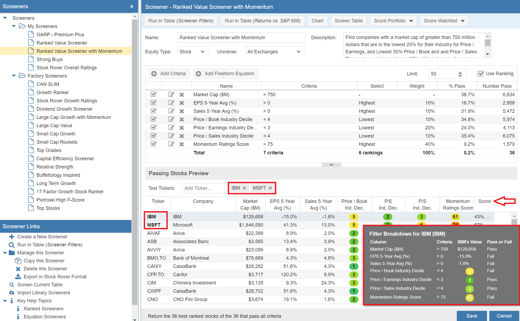Click Export in Stock Rover Format
Screen dimensions: 520x321
(55, 277)
